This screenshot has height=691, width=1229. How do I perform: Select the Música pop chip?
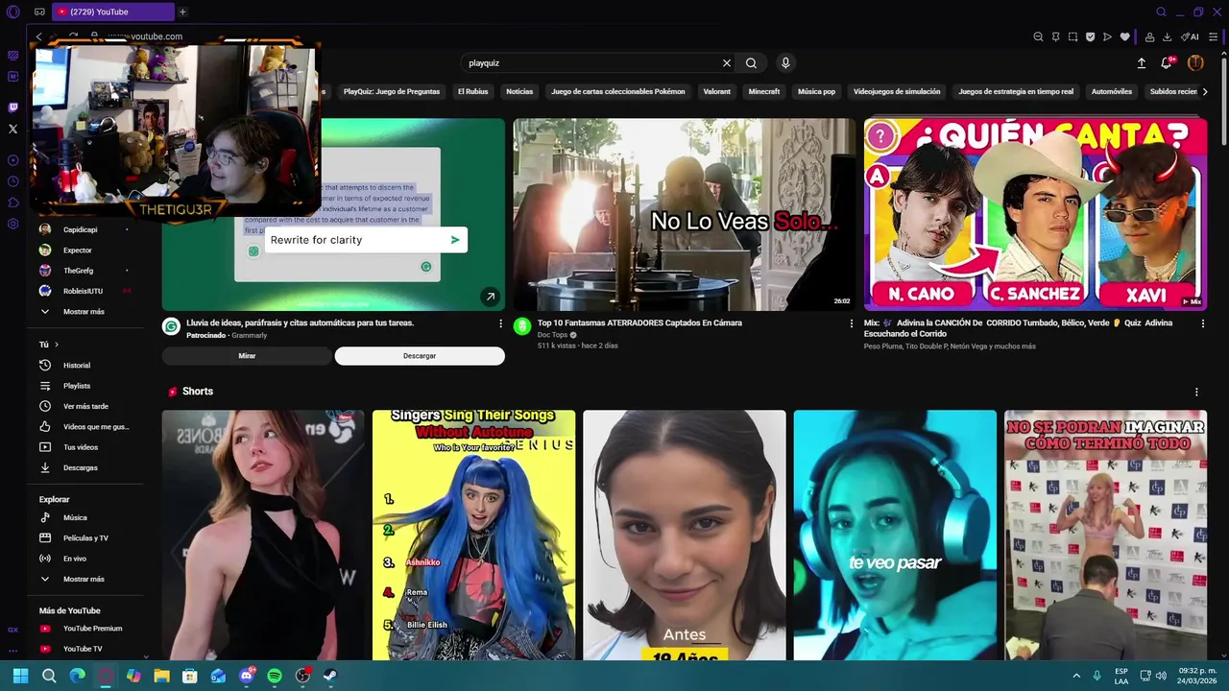tap(816, 92)
